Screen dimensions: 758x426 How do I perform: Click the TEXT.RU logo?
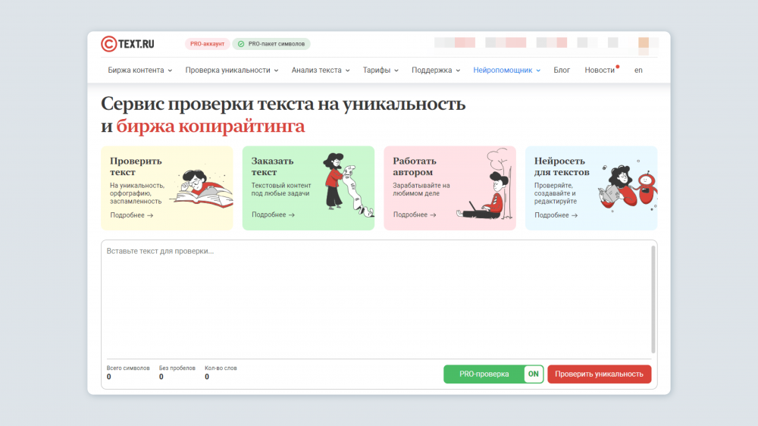(x=127, y=44)
